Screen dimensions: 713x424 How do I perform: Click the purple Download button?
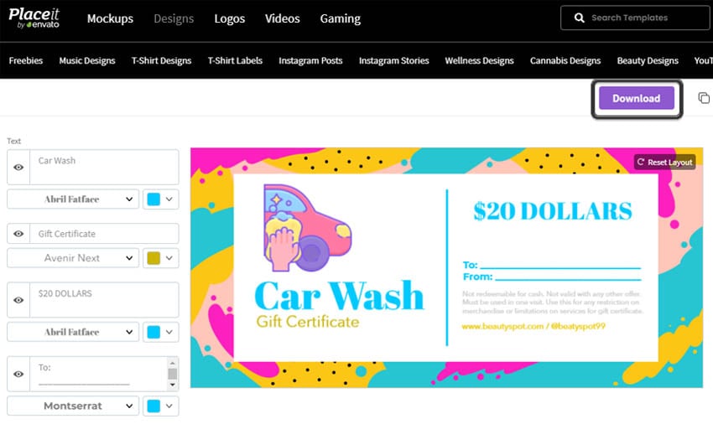637,98
